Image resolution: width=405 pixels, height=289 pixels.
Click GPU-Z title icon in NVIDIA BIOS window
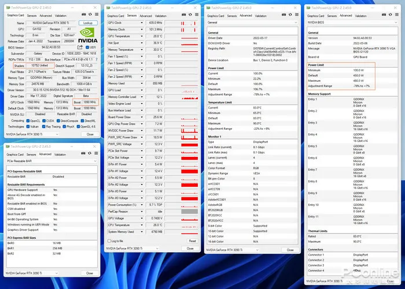308,8
